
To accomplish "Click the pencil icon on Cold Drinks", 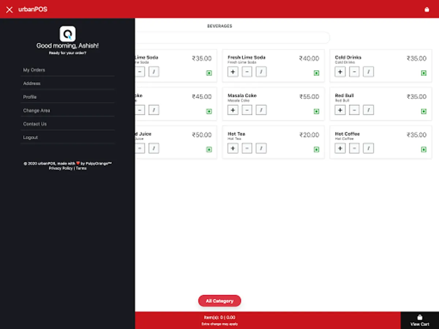I will click(x=368, y=72).
